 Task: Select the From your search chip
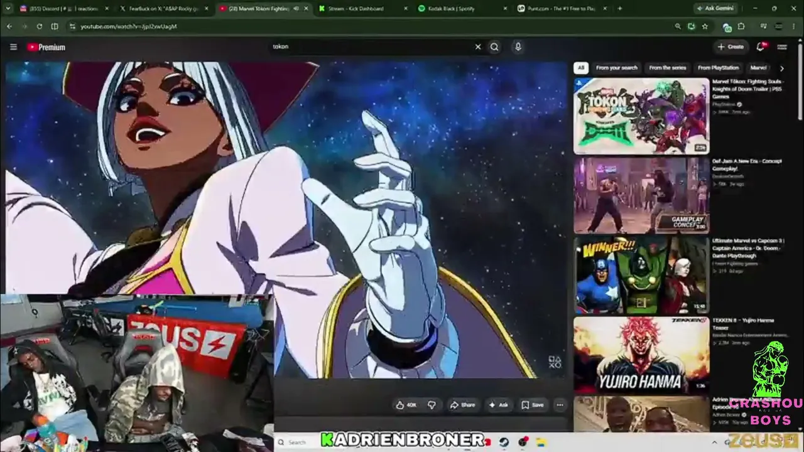pyautogui.click(x=616, y=68)
